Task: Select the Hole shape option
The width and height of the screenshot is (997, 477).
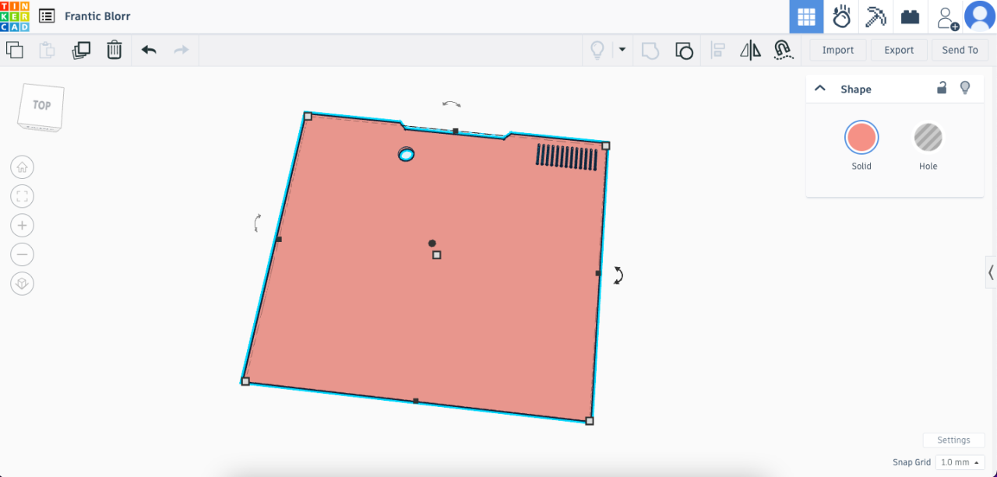Action: (928, 139)
